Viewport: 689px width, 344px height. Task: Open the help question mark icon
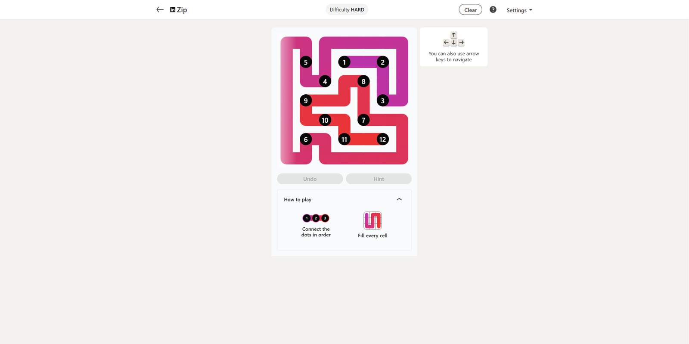(x=493, y=9)
